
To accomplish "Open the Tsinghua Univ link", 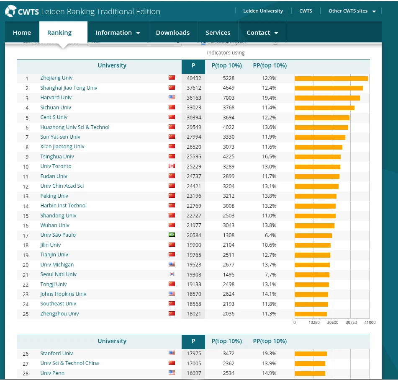I will [x=57, y=157].
